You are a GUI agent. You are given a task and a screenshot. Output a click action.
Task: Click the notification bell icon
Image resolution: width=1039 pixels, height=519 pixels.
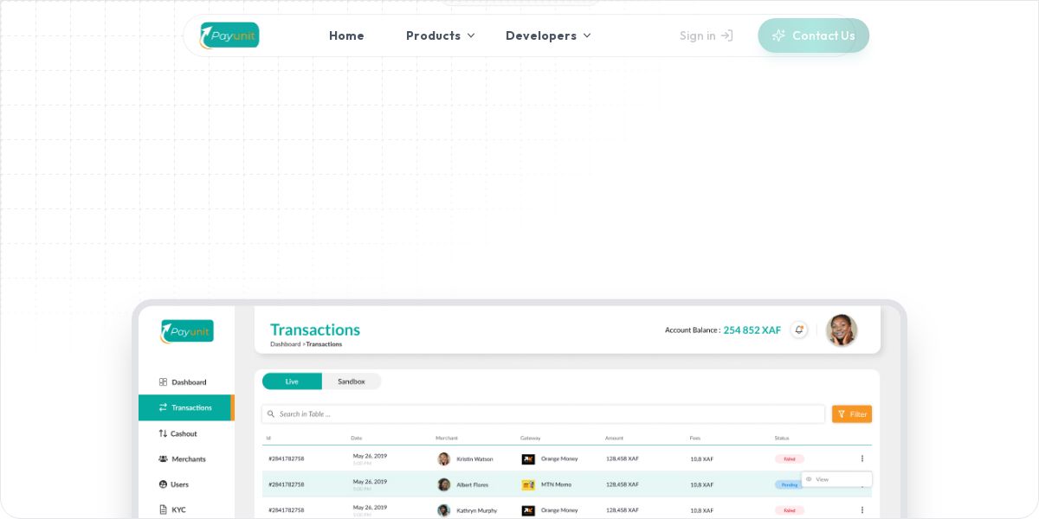pyautogui.click(x=799, y=330)
